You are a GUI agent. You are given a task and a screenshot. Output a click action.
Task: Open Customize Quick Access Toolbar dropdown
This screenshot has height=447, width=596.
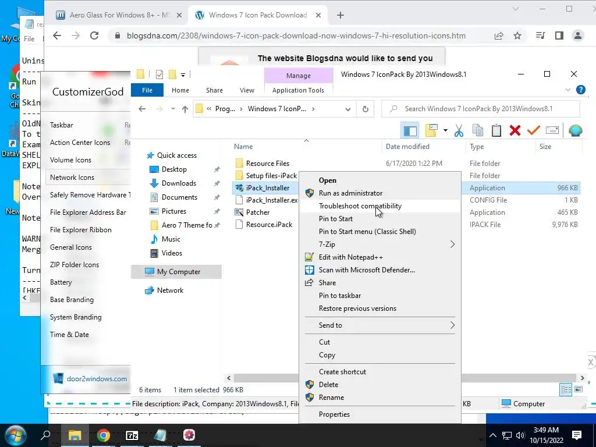(x=183, y=75)
